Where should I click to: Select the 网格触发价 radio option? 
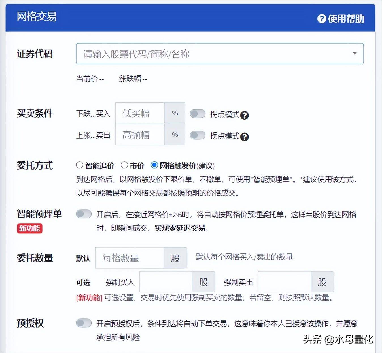pyautogui.click(x=154, y=165)
